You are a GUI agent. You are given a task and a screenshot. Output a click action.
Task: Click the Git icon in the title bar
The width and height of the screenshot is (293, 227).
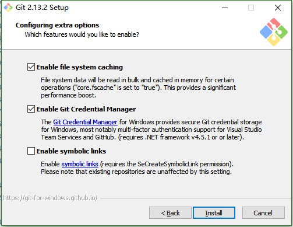tap(8, 8)
